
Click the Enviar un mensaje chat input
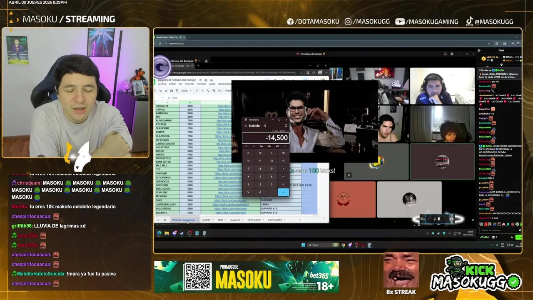point(500,230)
